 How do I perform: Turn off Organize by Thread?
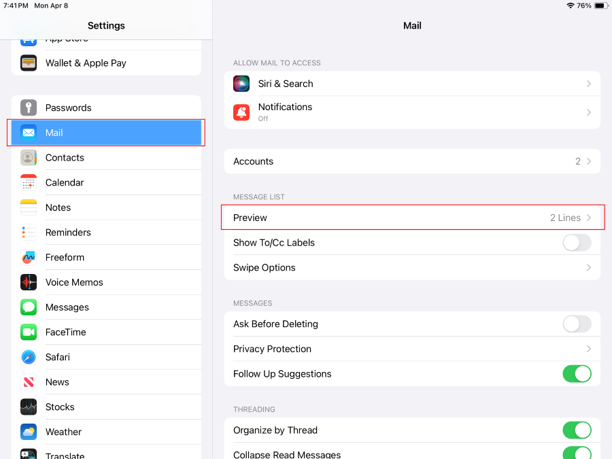pyautogui.click(x=577, y=430)
